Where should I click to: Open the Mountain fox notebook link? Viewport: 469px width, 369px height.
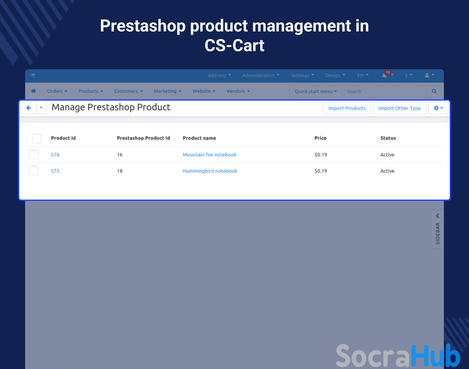tap(209, 155)
